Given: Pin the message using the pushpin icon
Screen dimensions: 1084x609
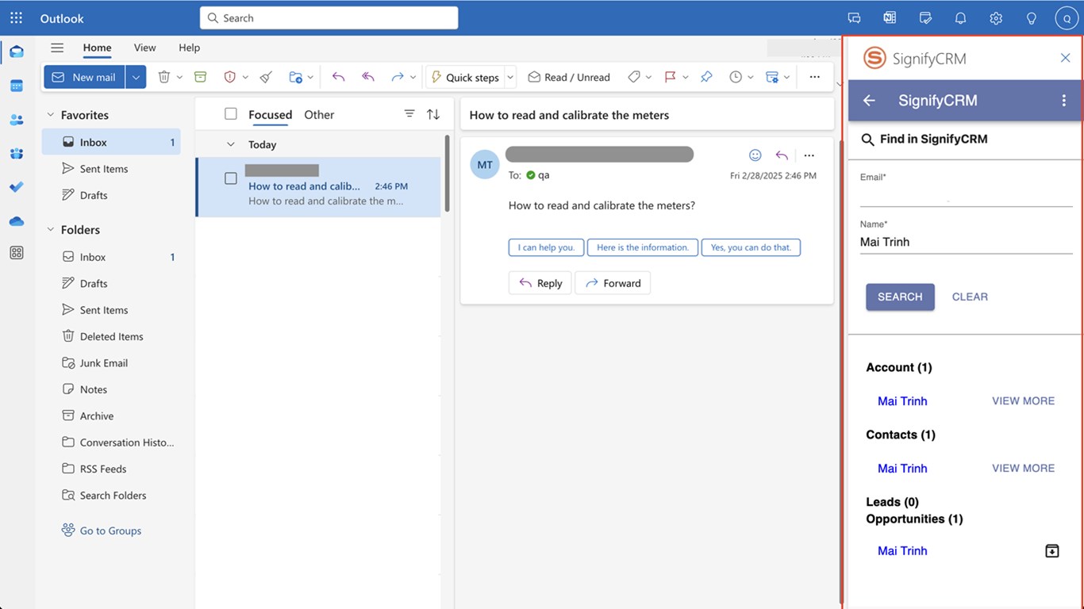Looking at the screenshot, I should (x=706, y=77).
